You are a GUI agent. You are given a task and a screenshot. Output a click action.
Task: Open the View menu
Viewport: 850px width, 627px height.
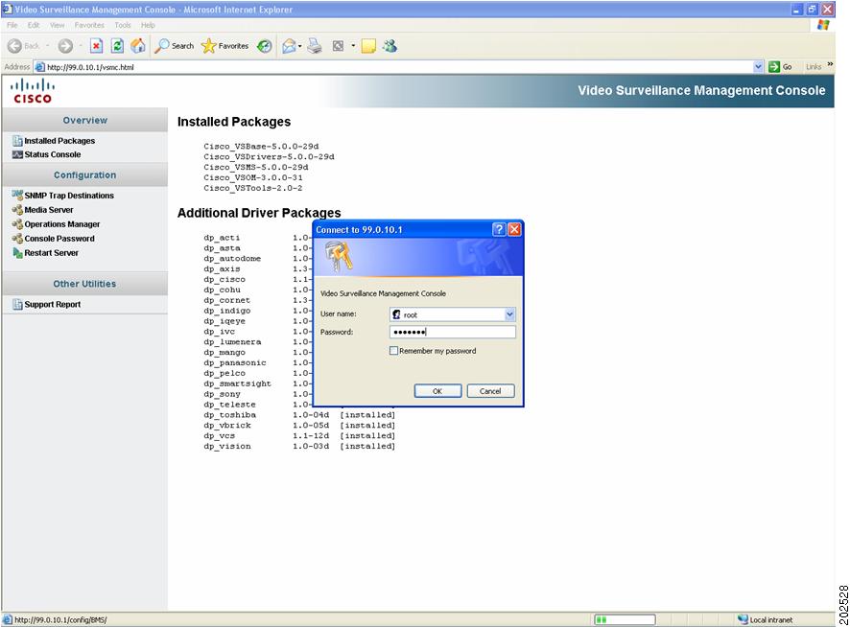57,25
